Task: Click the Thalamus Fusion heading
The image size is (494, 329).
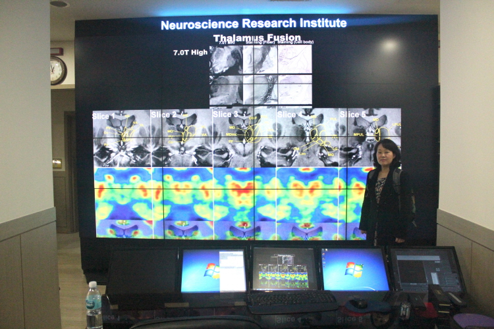Action: click(x=257, y=38)
